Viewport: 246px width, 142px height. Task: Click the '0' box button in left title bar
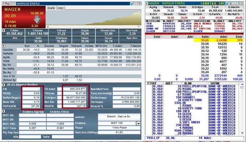point(136,4)
